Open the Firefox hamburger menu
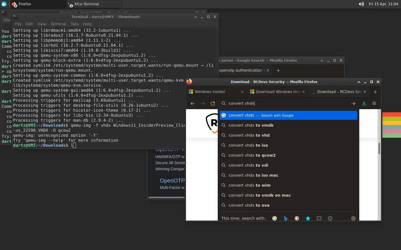The width and height of the screenshot is (401, 250). 374,103
